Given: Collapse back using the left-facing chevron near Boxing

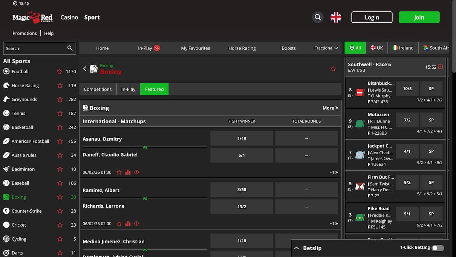Looking at the screenshot, I should [x=84, y=69].
